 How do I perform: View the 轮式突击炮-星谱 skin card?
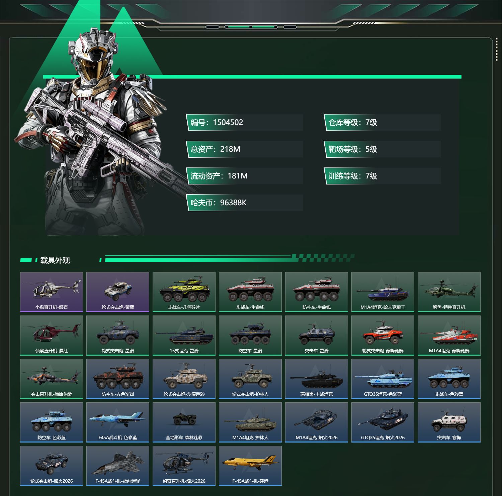118,336
